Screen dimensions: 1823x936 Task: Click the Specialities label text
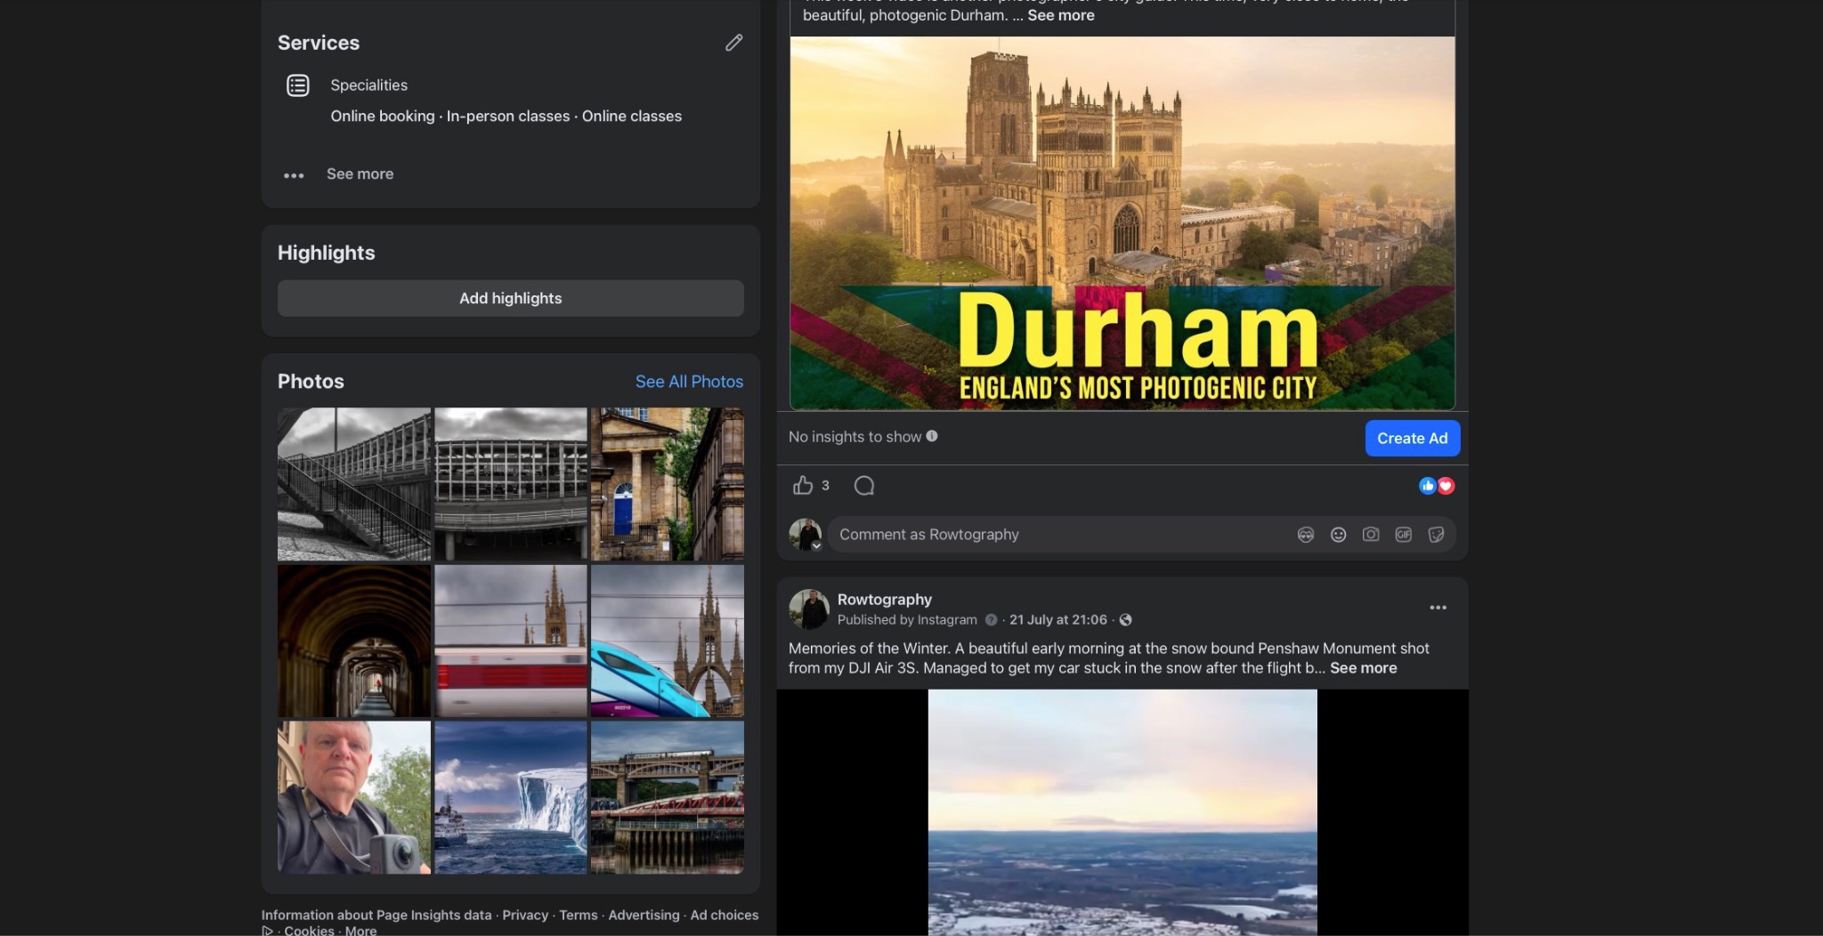coord(369,85)
